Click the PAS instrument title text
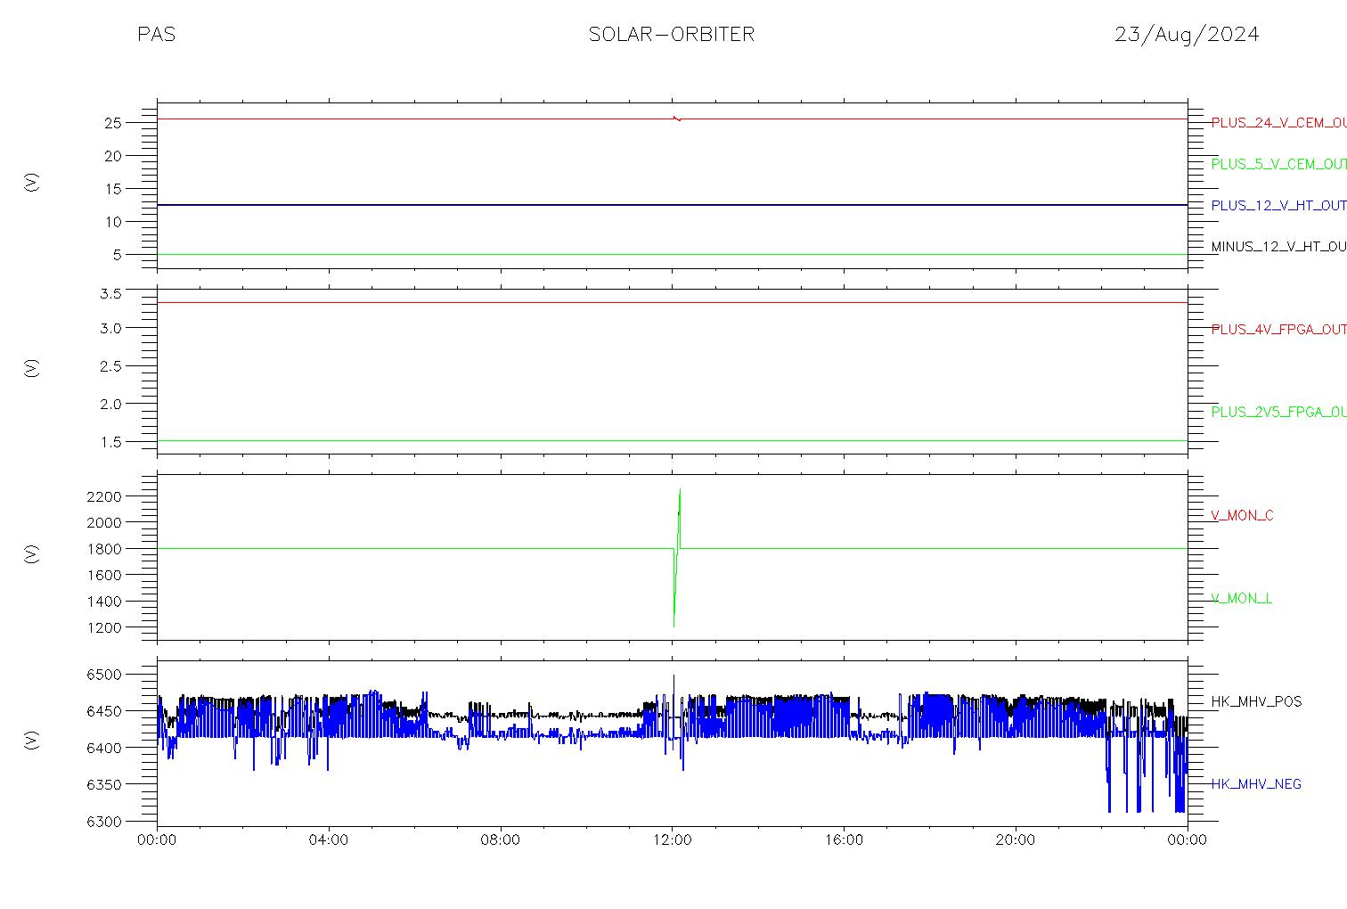This screenshot has width=1347, height=909. coord(156,35)
